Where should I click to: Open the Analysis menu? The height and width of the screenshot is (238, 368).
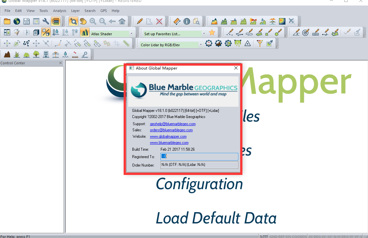60,11
